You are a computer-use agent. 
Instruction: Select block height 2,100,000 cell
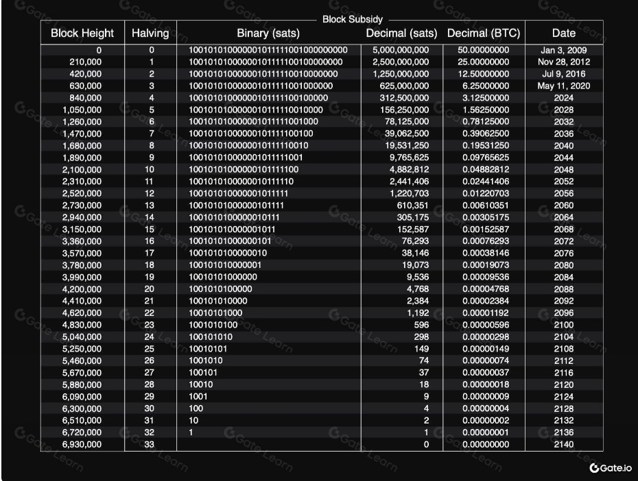(82, 170)
